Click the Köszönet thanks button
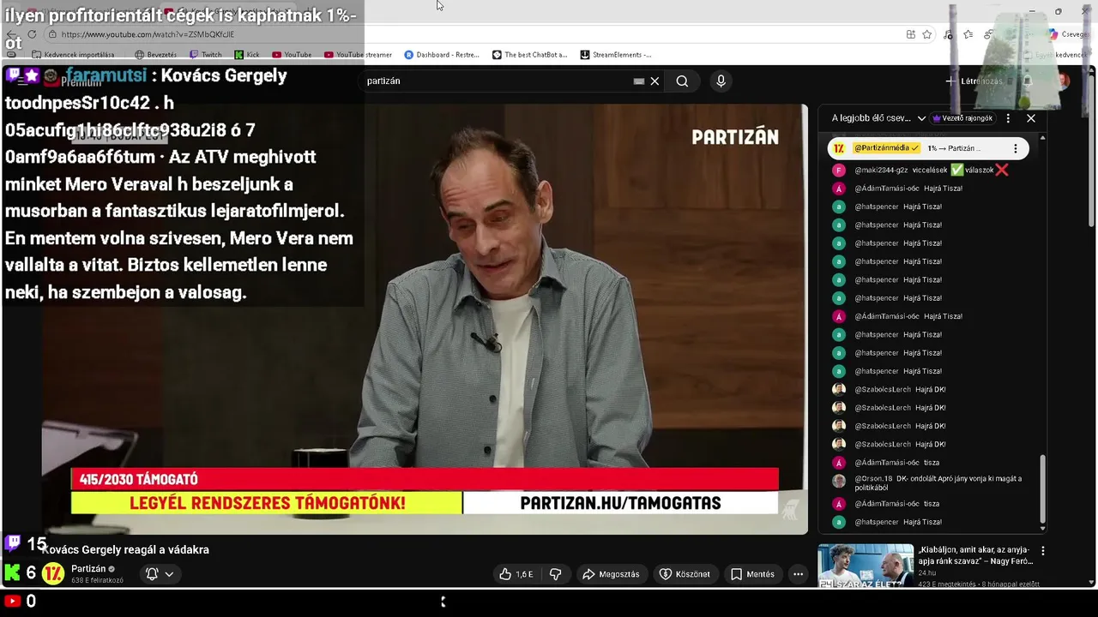The height and width of the screenshot is (617, 1098). (684, 574)
